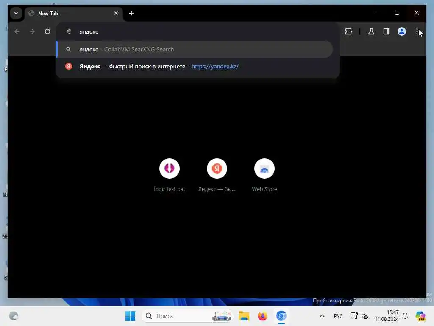Click the browser forward arrow
This screenshot has height=326, width=434.
pyautogui.click(x=32, y=31)
